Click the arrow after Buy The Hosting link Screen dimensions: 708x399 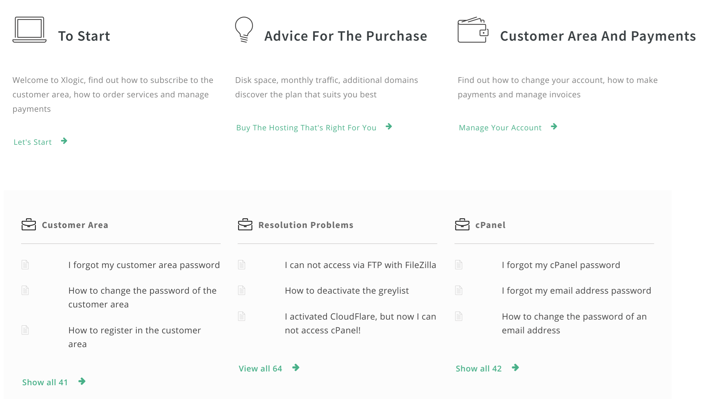tap(389, 126)
